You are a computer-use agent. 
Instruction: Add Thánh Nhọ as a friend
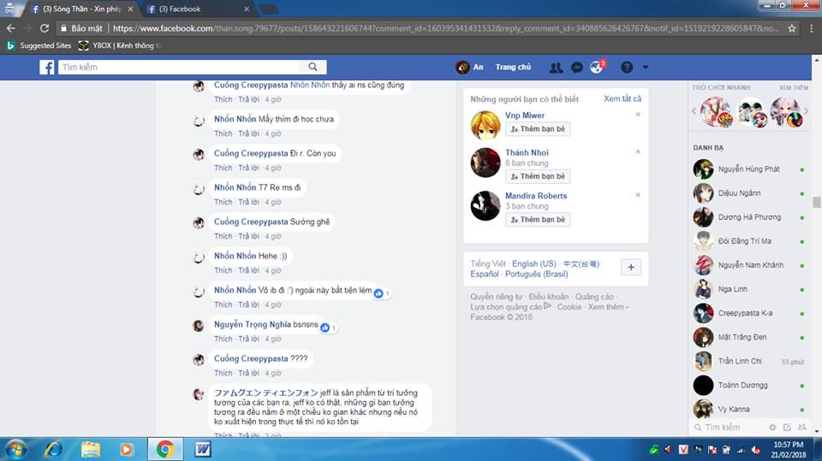pos(538,176)
